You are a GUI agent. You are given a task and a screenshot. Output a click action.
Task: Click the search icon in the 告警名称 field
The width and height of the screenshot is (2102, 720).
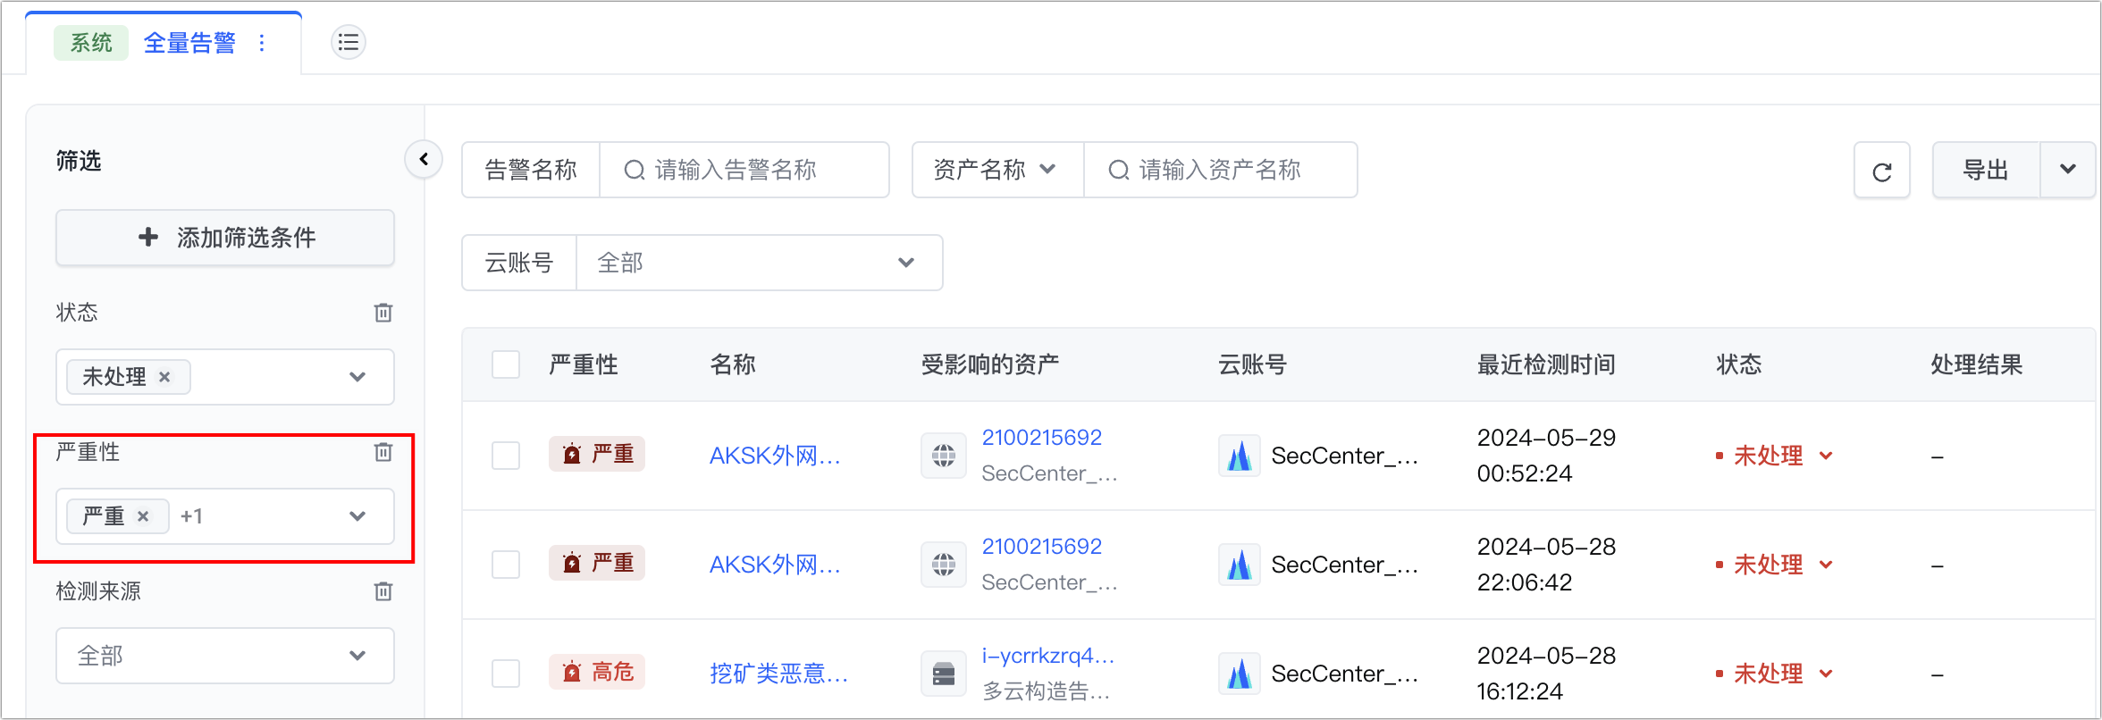pyautogui.click(x=635, y=170)
